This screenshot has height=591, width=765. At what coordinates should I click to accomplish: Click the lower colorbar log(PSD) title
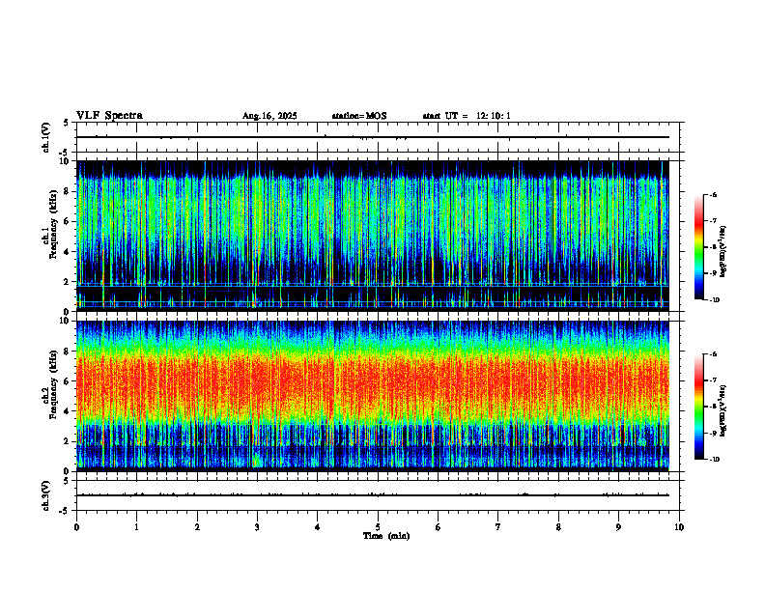click(723, 410)
